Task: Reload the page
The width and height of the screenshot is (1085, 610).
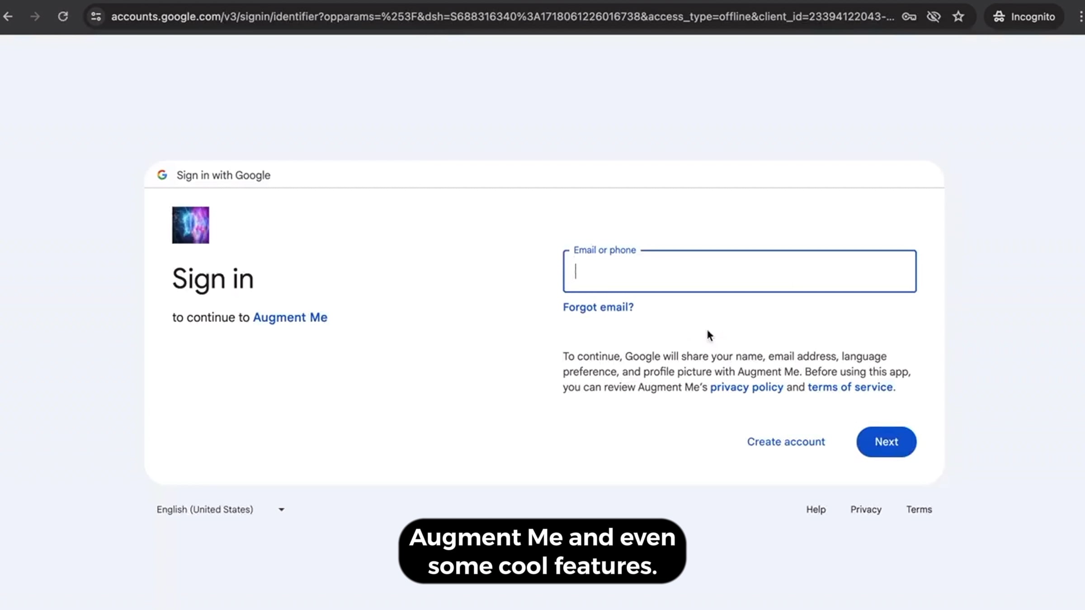Action: coord(63,17)
